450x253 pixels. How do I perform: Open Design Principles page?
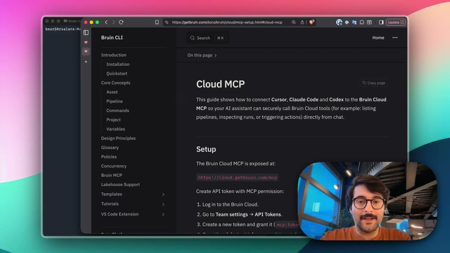[x=118, y=138]
